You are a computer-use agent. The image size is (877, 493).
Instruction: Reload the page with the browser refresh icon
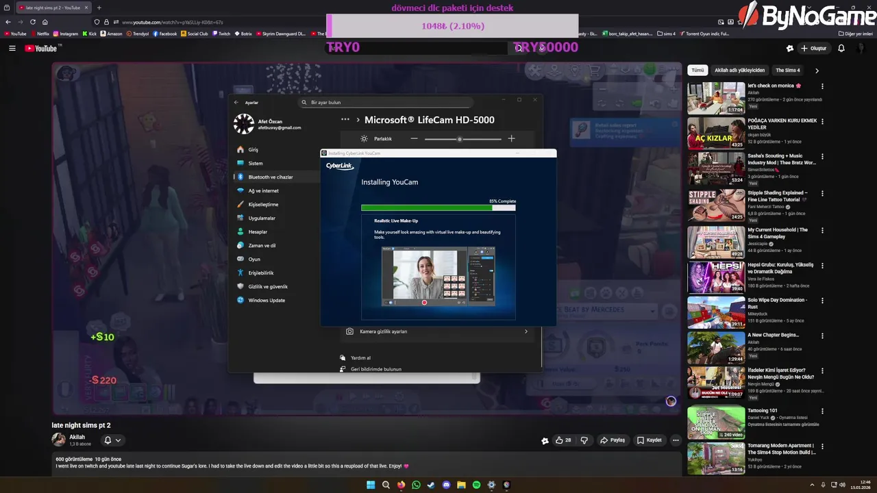coord(33,22)
